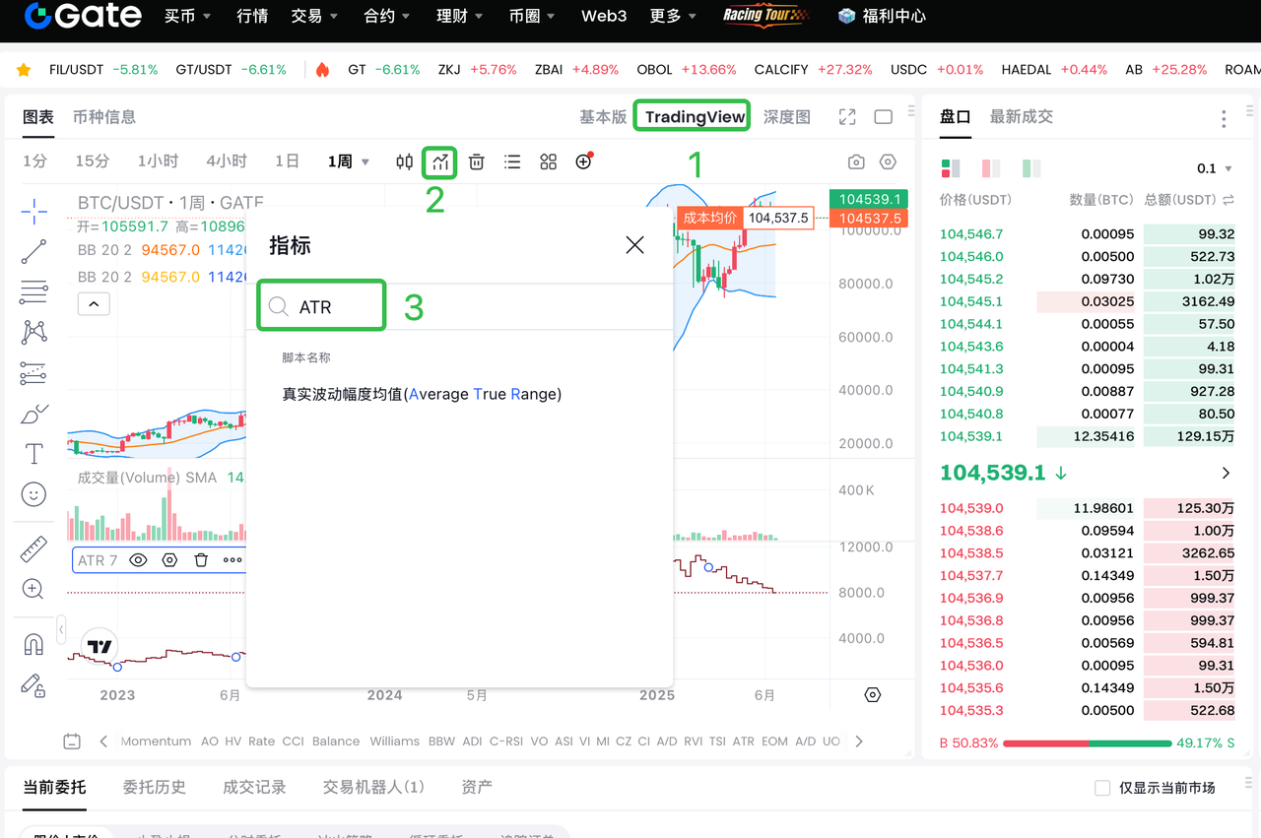Activate the magnet mode tool

pyautogui.click(x=33, y=645)
